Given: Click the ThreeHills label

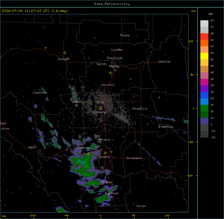Looking at the screenshot, I should (140, 109).
